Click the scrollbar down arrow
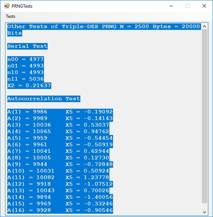213x217 pixels. tap(204, 212)
